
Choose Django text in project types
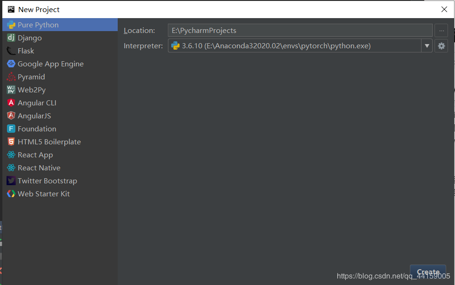click(30, 38)
